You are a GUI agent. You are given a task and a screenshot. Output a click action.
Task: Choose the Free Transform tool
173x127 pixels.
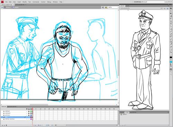click(171, 14)
